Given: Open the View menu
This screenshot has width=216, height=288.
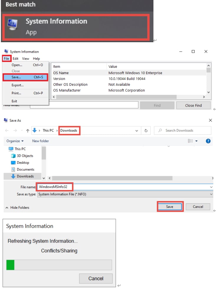Looking at the screenshot, I should pos(26,59).
